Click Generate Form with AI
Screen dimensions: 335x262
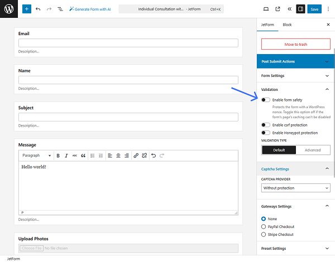point(90,9)
